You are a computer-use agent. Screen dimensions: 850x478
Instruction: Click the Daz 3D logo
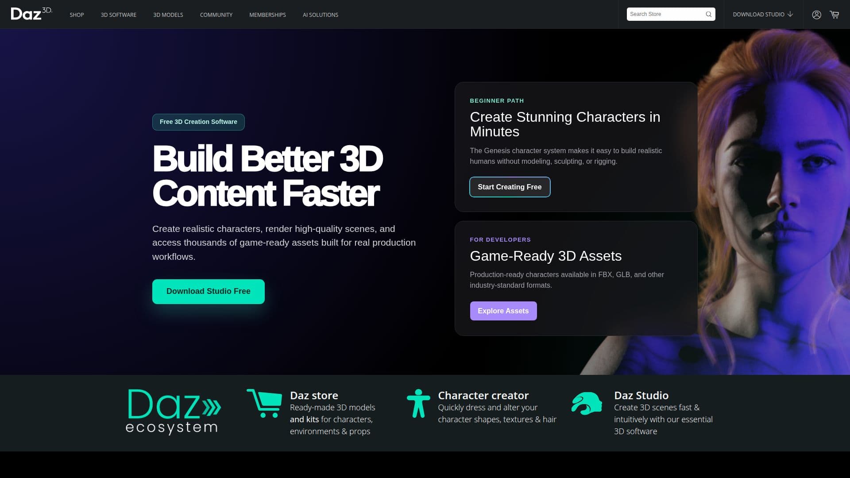pyautogui.click(x=31, y=14)
